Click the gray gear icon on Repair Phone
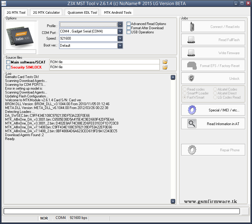This screenshot has height=224, width=252. point(192,150)
